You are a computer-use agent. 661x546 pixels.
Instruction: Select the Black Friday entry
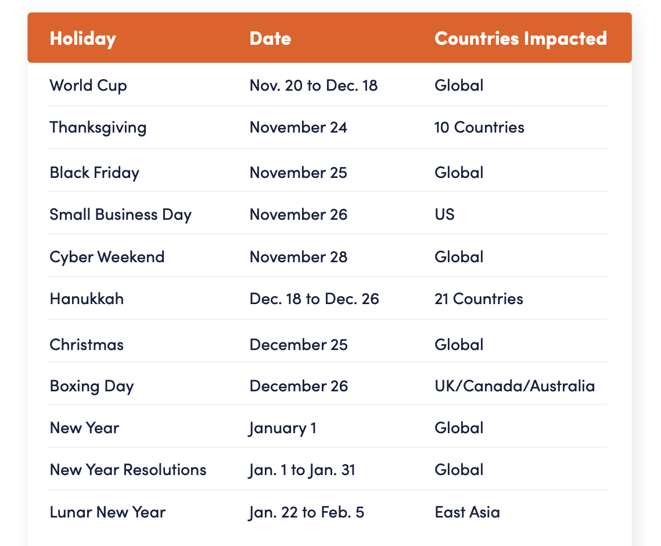coord(95,173)
